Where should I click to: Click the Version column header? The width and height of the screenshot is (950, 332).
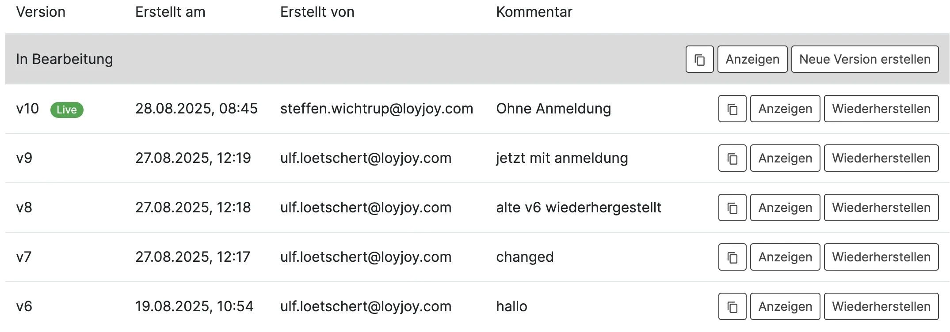(x=41, y=12)
